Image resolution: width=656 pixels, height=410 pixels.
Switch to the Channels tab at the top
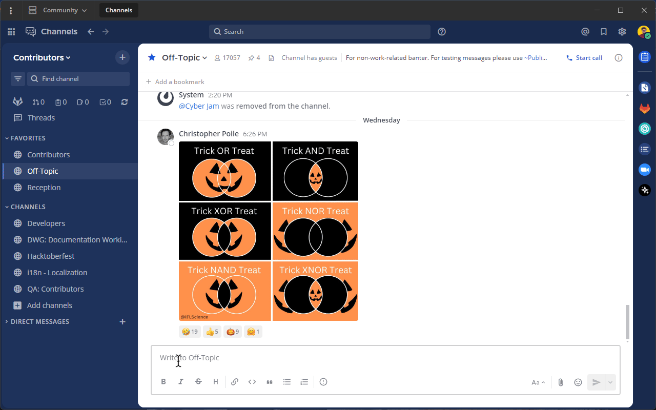(x=118, y=10)
